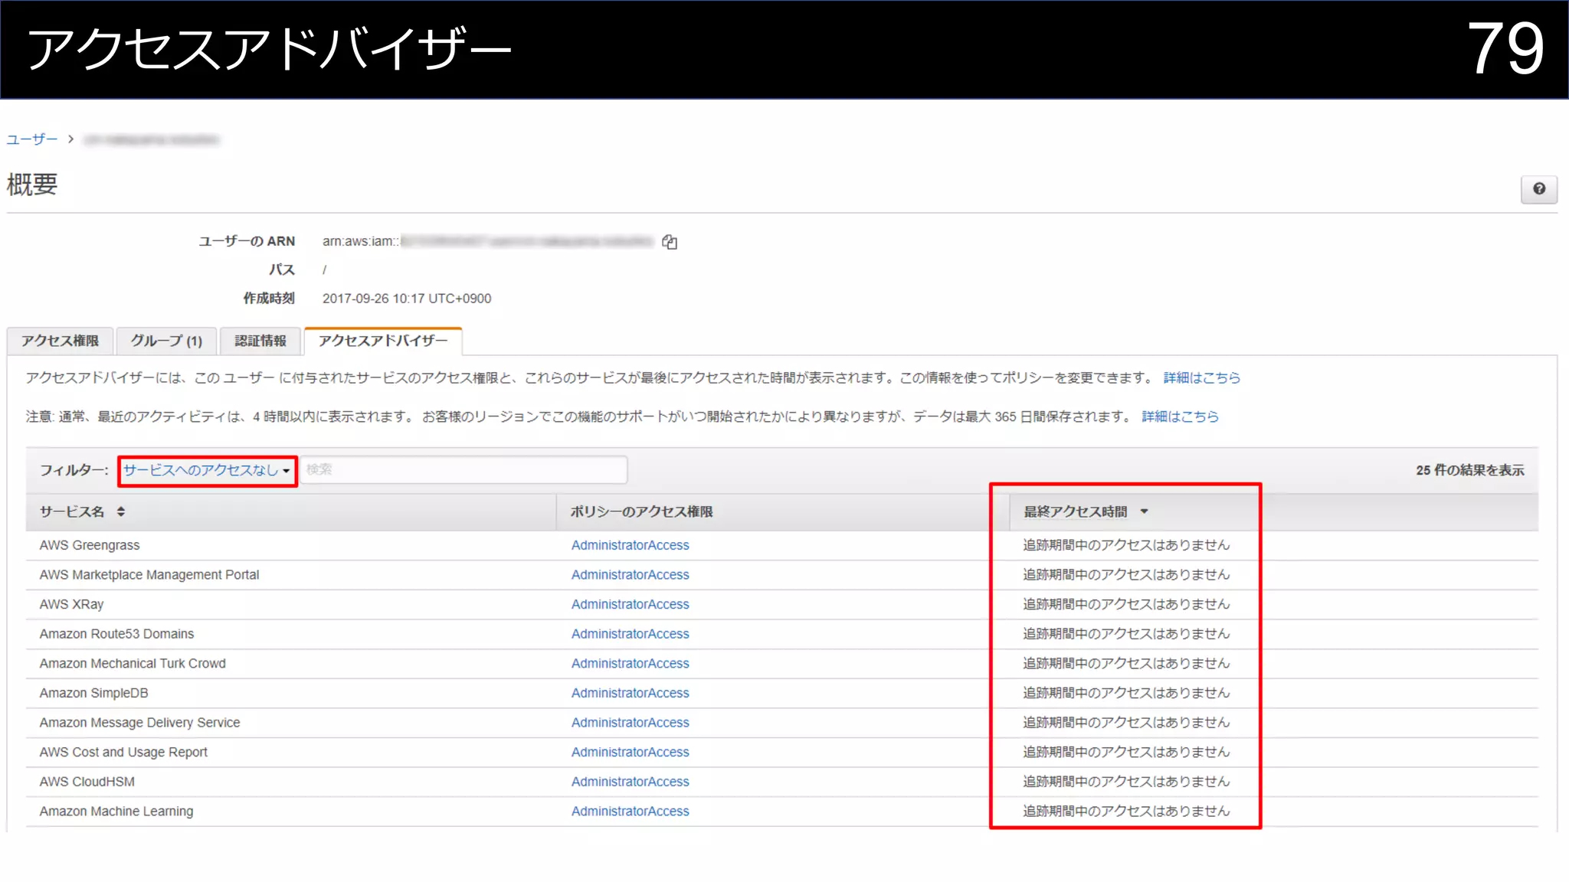Open AdministratorAccess policy for Amazon SimpleDB
The height and width of the screenshot is (882, 1569).
630,693
